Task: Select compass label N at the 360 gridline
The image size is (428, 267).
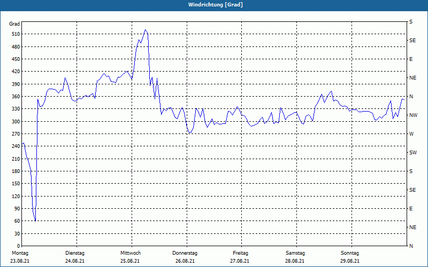Action: [x=411, y=97]
